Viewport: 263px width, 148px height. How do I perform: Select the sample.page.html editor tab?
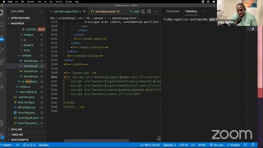(x=66, y=12)
